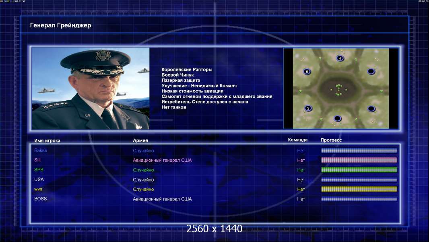Select start position marker 4 on map
Viewport: 429px width, 242px height.
340,58
